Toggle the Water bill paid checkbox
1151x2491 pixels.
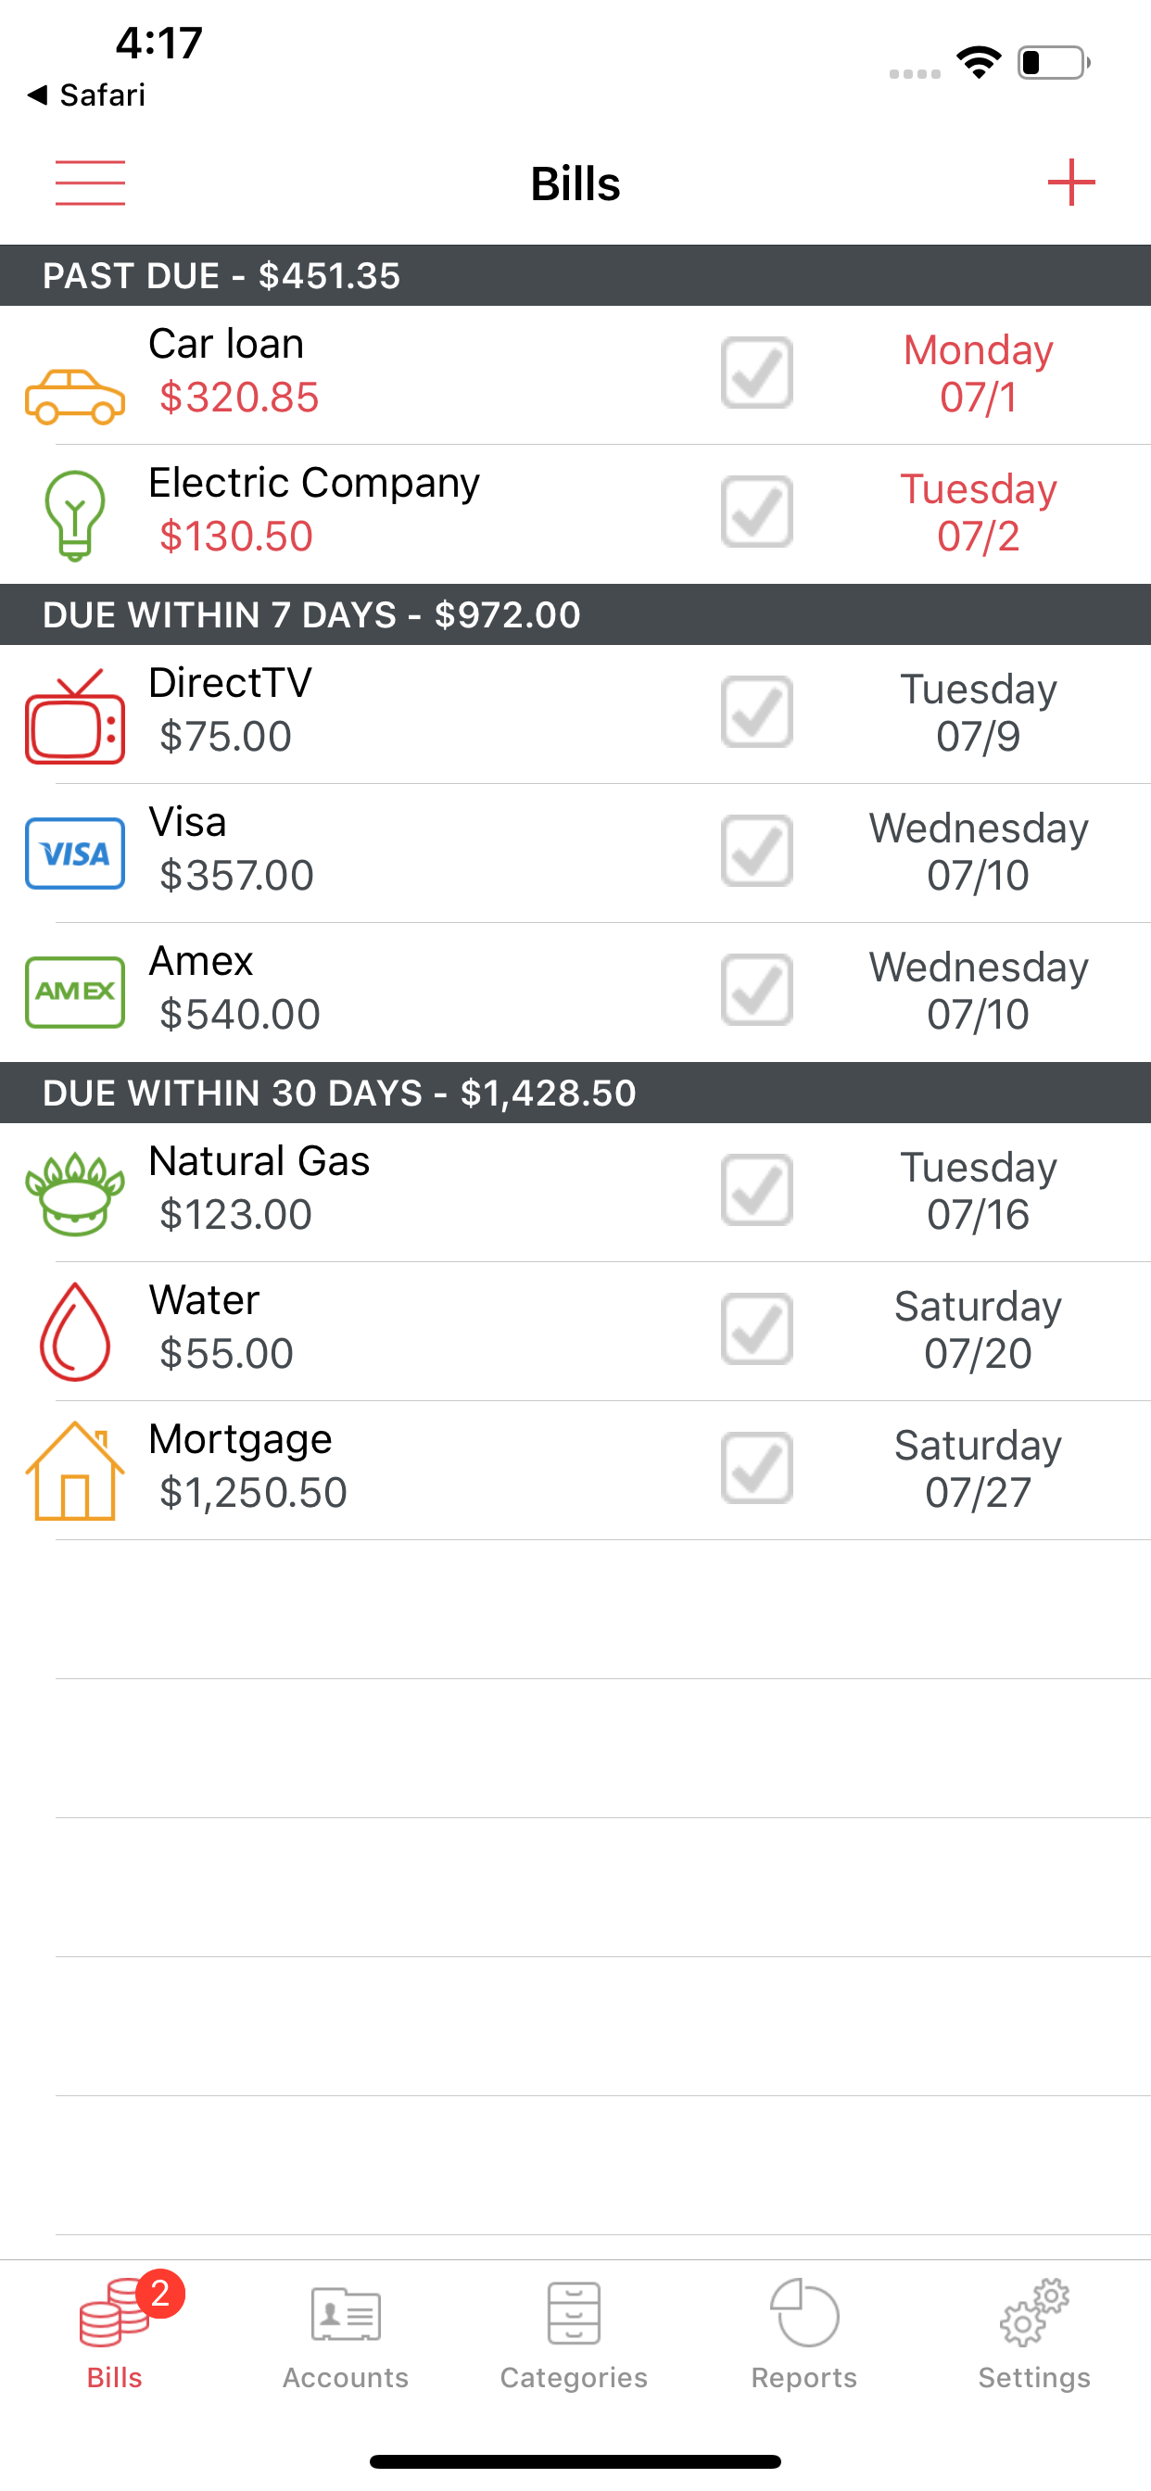(x=756, y=1329)
